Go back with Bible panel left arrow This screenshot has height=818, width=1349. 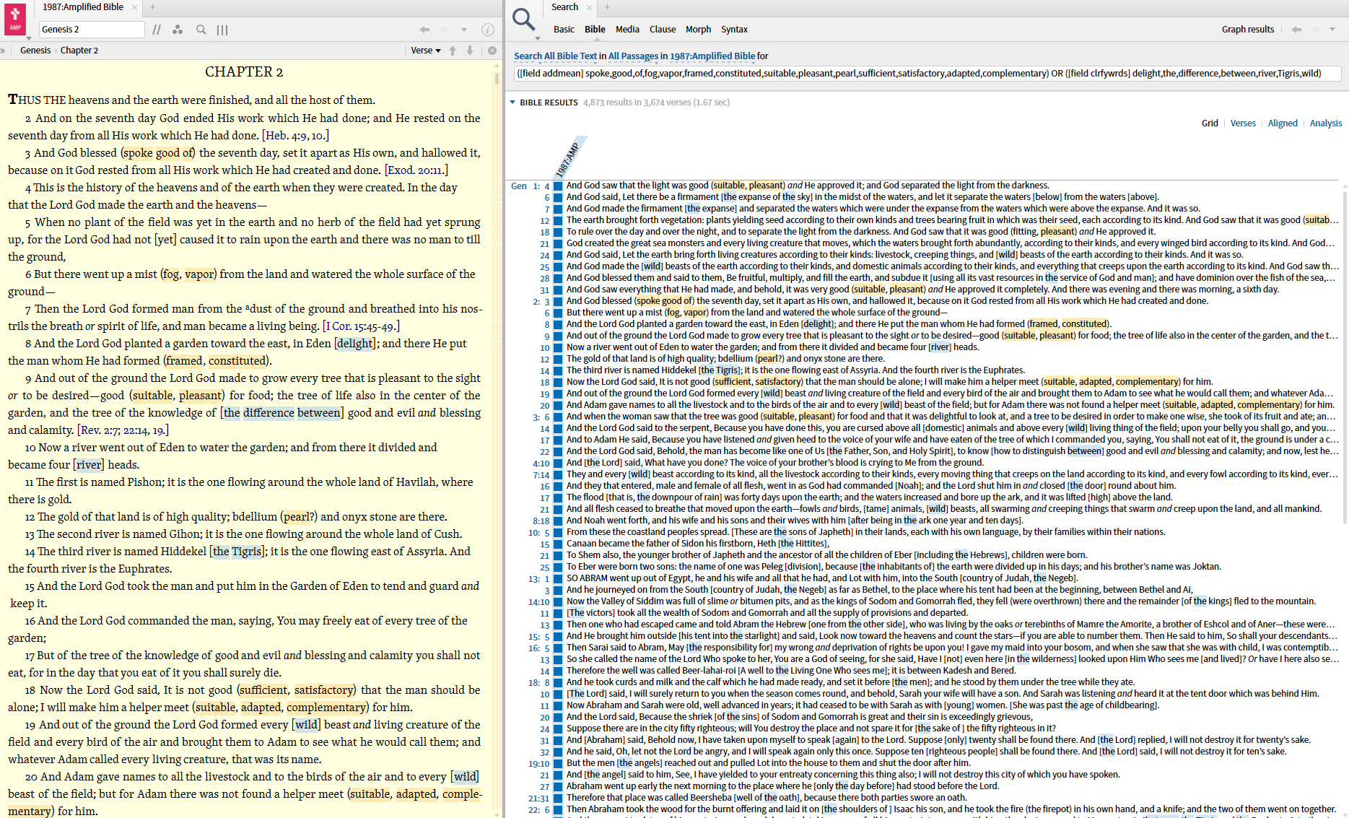424,30
